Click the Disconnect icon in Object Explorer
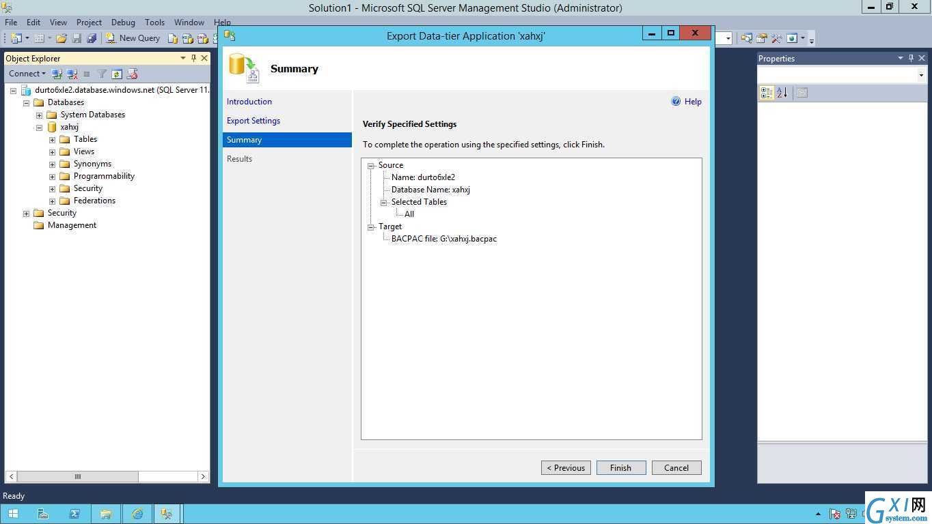This screenshot has height=524, width=932. [72, 74]
